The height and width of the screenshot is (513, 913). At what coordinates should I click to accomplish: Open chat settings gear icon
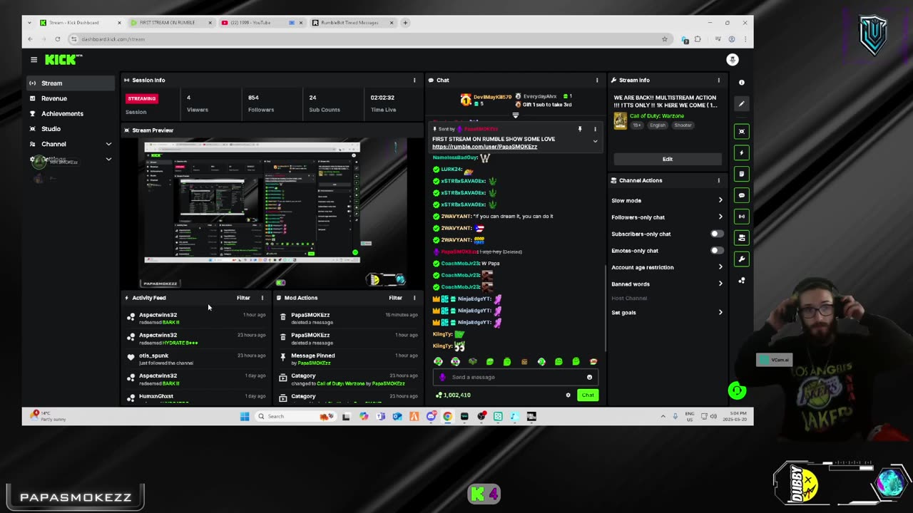pos(568,395)
